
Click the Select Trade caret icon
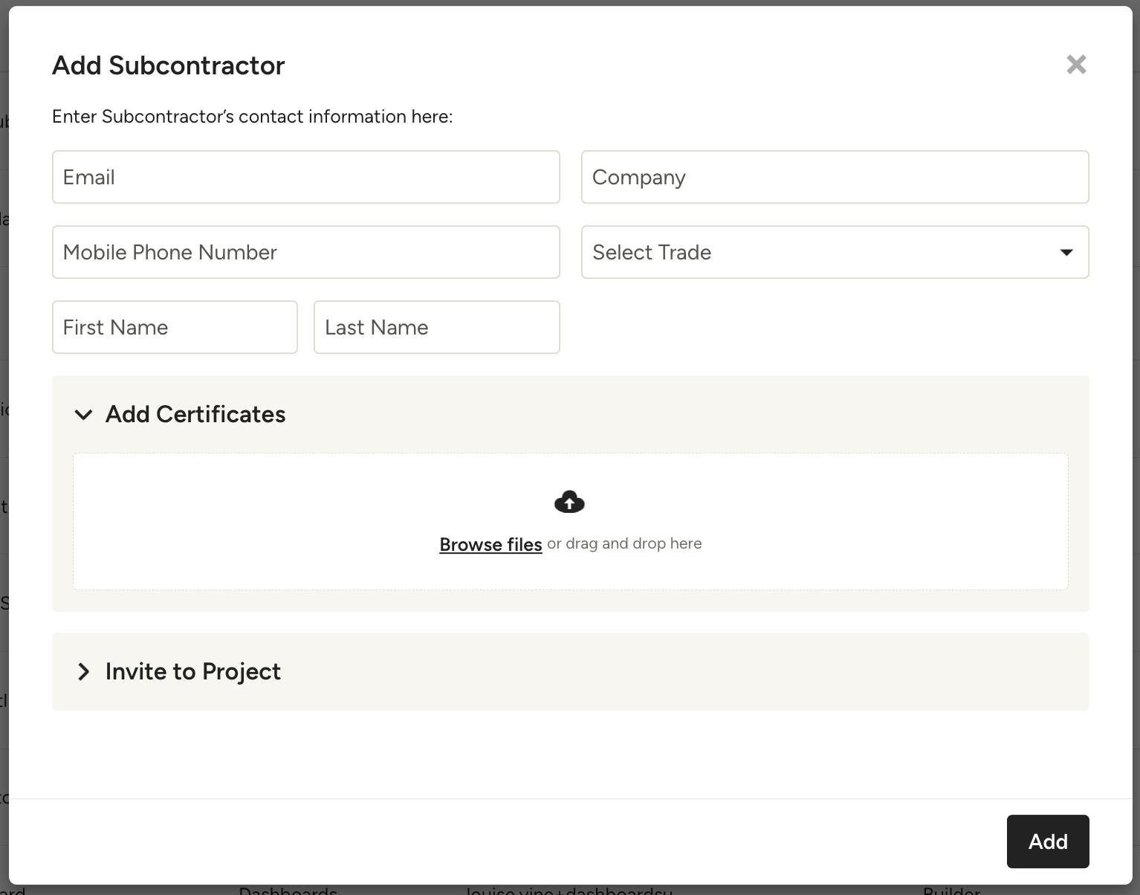pyautogui.click(x=1066, y=252)
